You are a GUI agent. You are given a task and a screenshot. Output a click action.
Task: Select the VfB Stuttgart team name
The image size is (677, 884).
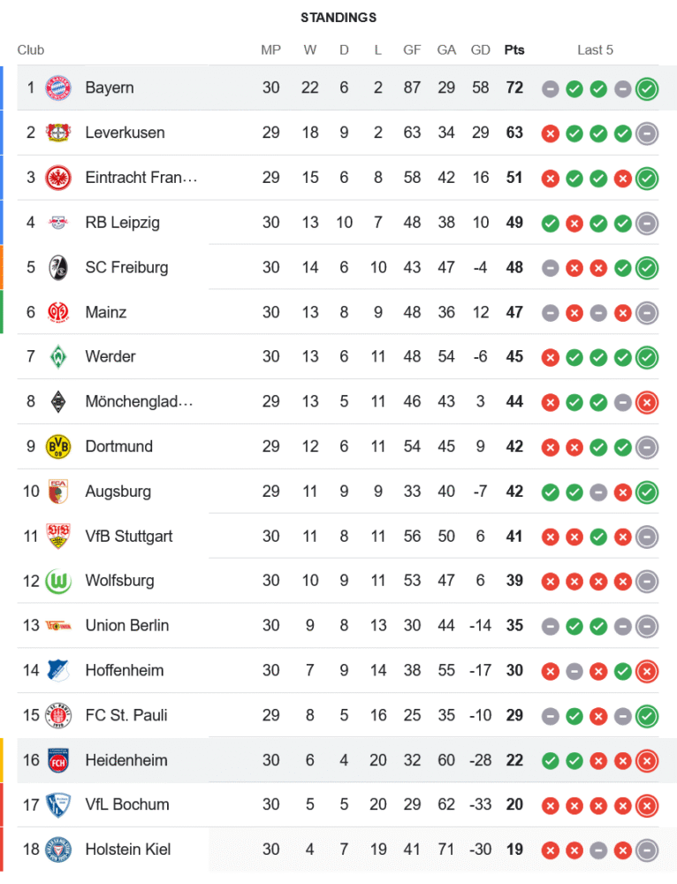coord(129,536)
